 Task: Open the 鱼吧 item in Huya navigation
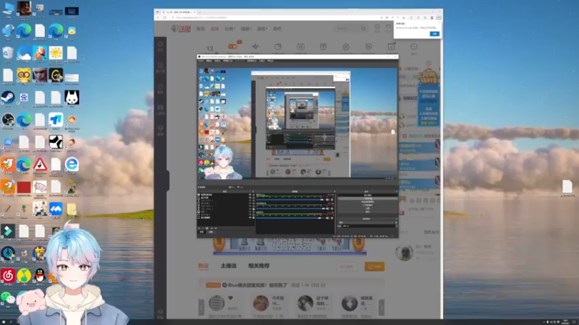[277, 29]
